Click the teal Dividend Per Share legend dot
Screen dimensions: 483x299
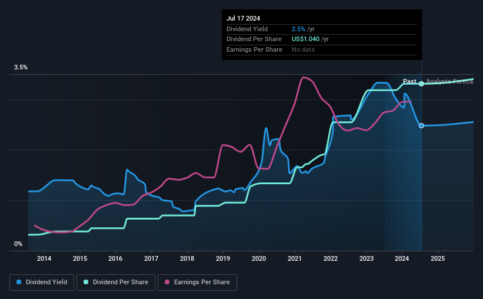86,282
